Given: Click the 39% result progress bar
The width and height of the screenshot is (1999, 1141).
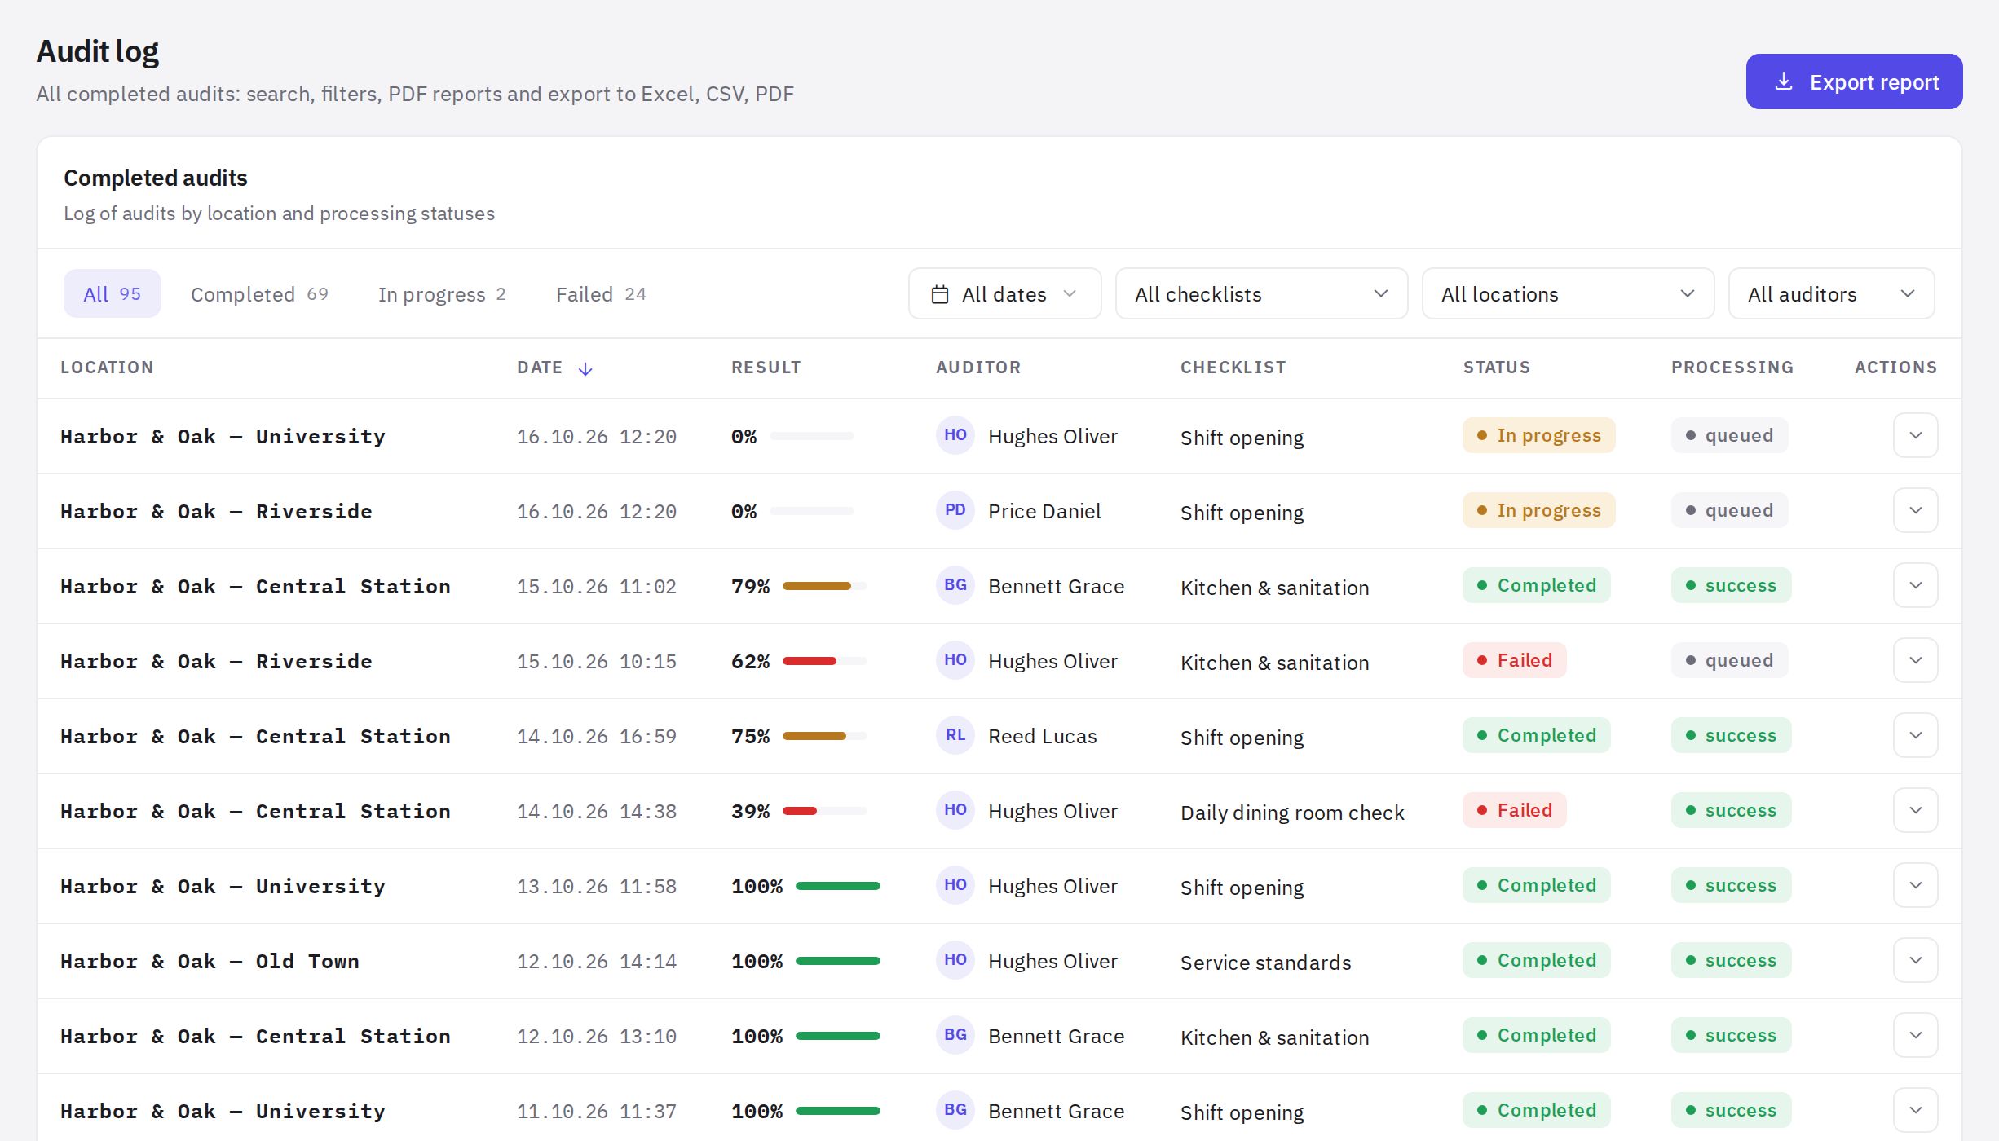Looking at the screenshot, I should click(824, 811).
